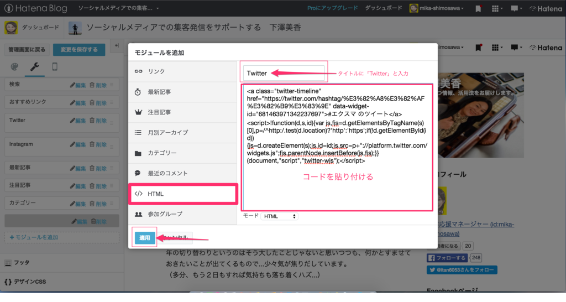Viewport: 566px width, 302px height.
Task: Click the blog thumbnail beside the blog title
Action: [75, 28]
